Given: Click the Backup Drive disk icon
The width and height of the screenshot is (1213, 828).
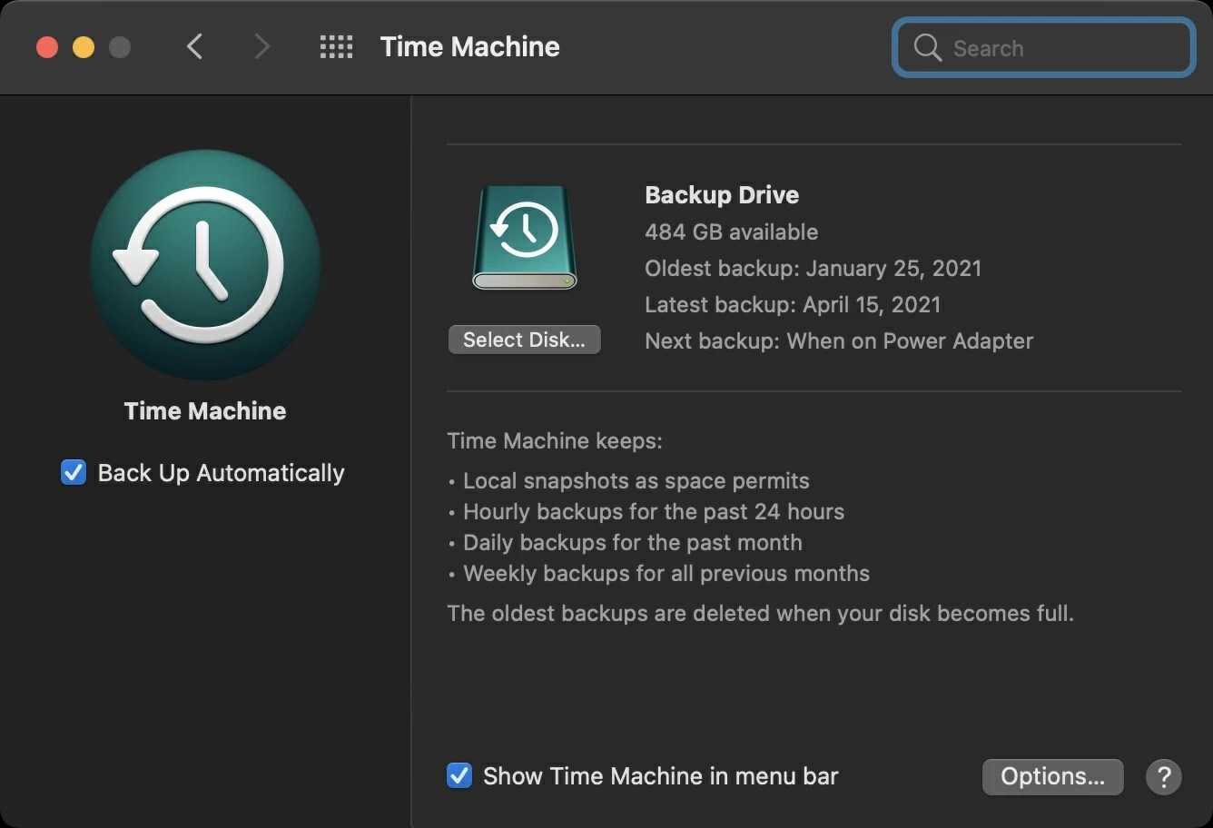Looking at the screenshot, I should tap(525, 236).
